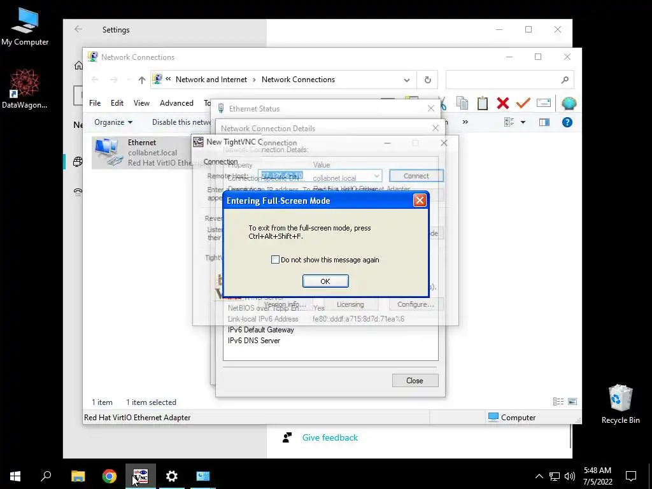This screenshot has height=489, width=652.
Task: Open Google Chrome from taskbar
Action: point(110,476)
